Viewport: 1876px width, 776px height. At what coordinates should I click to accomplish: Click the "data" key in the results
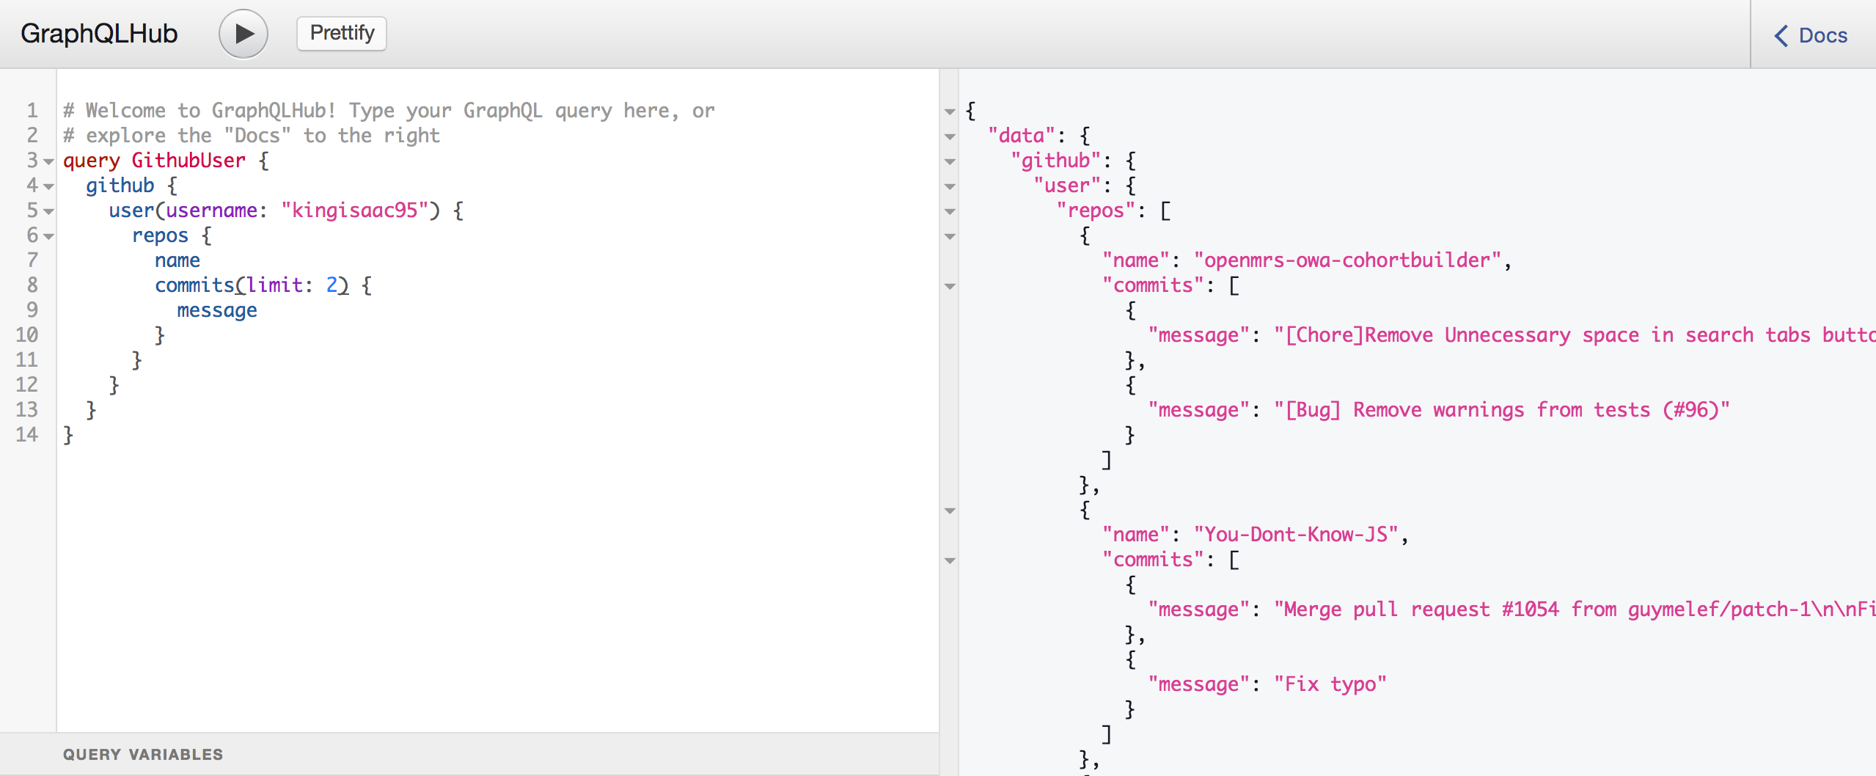point(1022,136)
